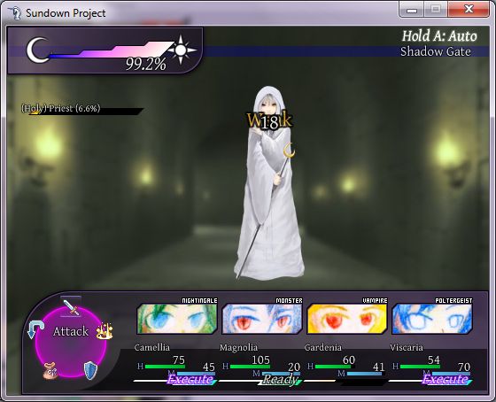496x402 pixels.
Task: Click the Hold A: Auto label
Action: pos(439,35)
